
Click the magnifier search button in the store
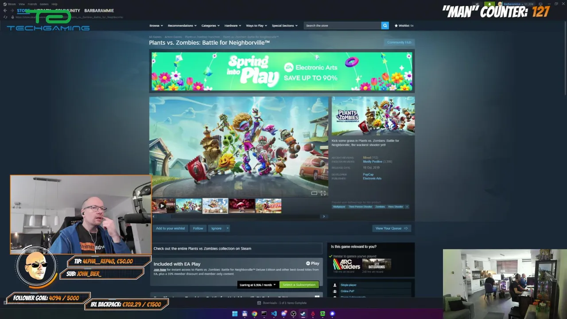[385, 26]
